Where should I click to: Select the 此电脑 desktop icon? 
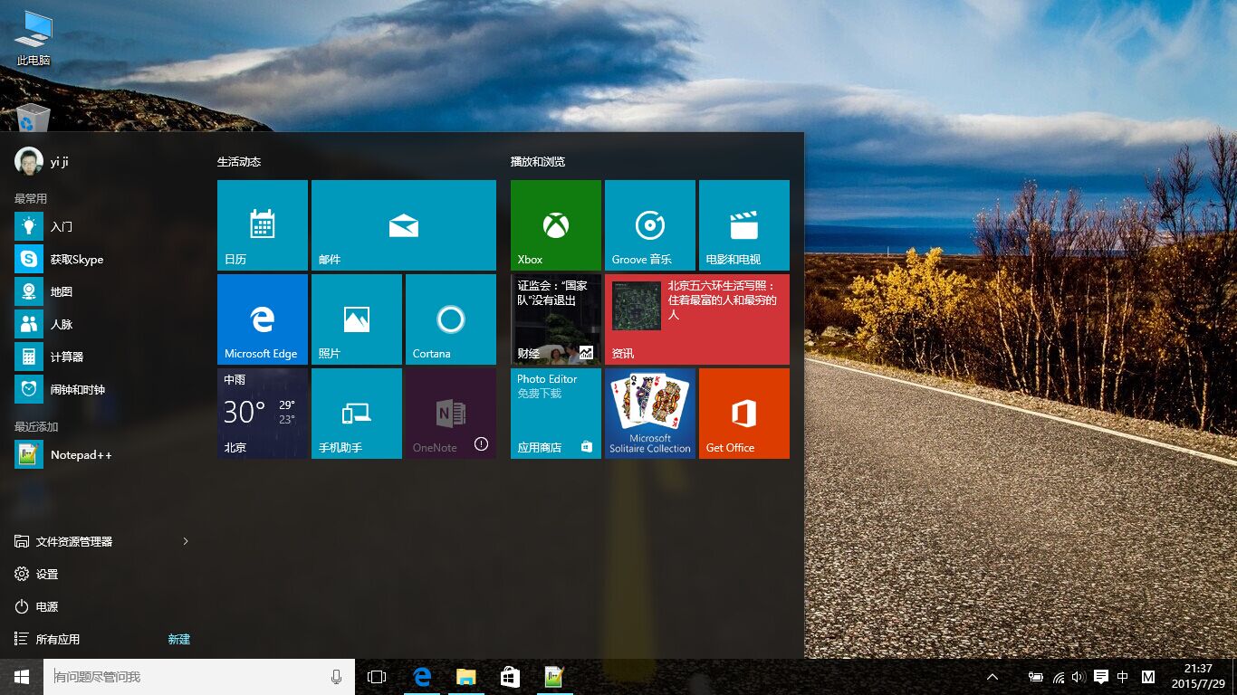(x=34, y=38)
